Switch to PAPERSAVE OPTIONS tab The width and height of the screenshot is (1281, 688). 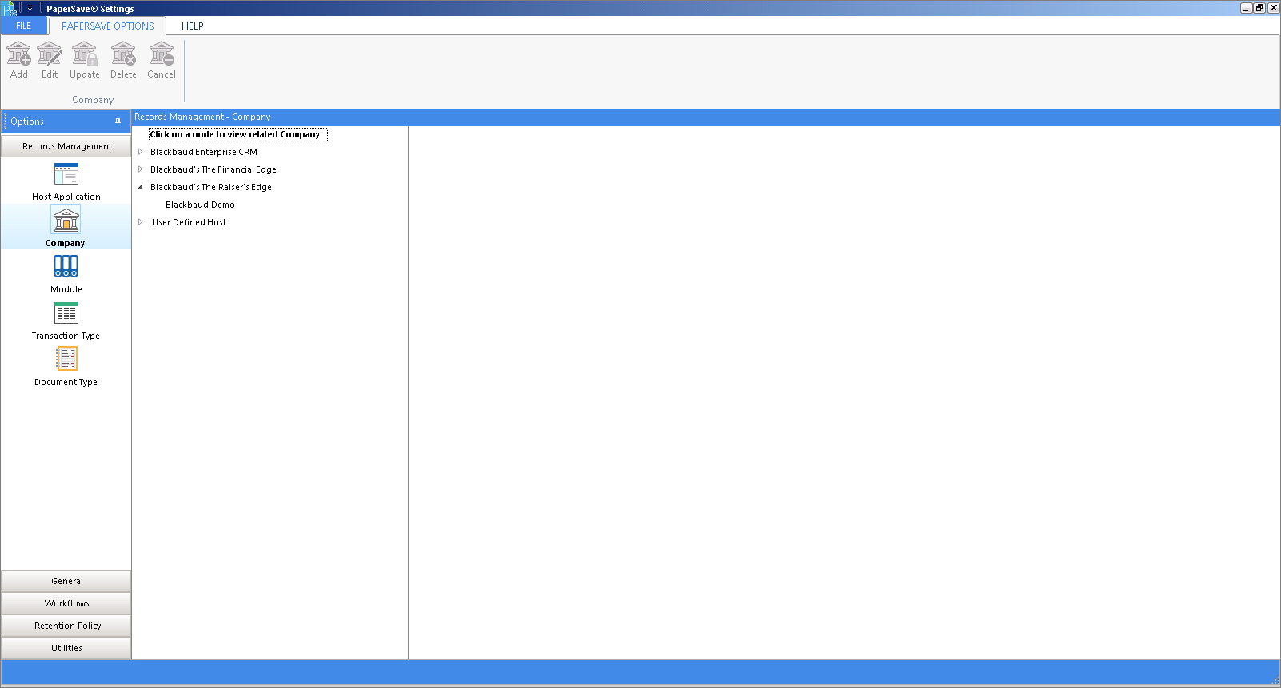(108, 26)
